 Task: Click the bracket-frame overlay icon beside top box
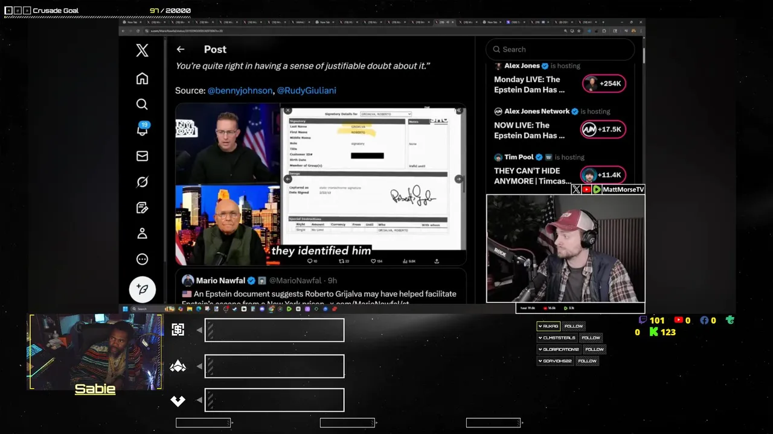pyautogui.click(x=178, y=330)
